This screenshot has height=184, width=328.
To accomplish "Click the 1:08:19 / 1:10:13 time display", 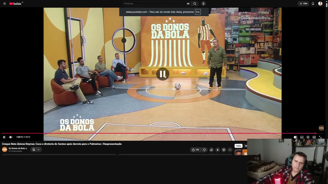I will 23,137.
